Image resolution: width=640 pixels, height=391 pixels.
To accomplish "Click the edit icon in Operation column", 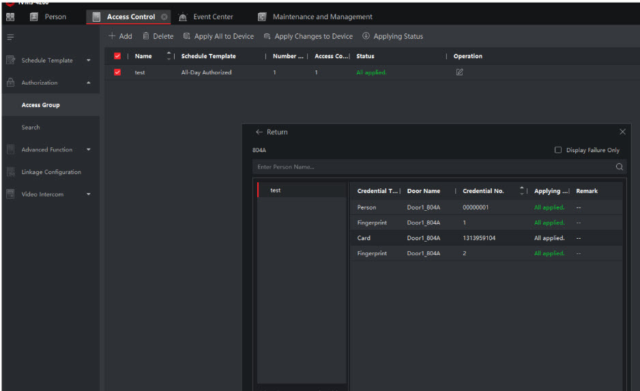I will [459, 72].
